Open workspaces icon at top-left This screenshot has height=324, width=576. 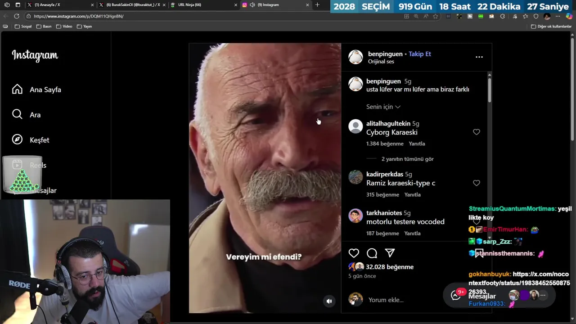pos(7,4)
